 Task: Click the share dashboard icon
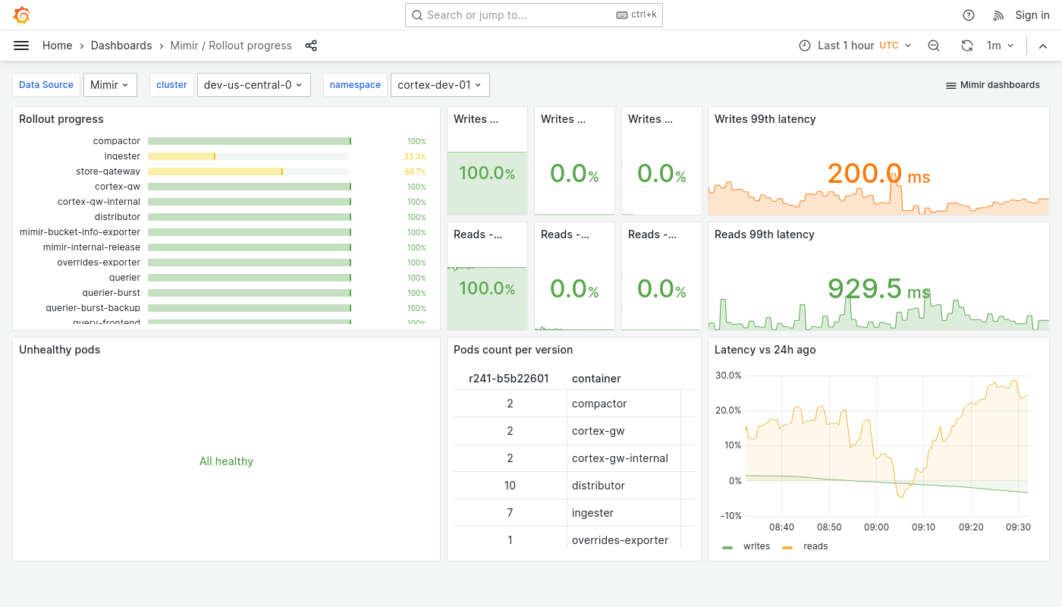click(311, 46)
